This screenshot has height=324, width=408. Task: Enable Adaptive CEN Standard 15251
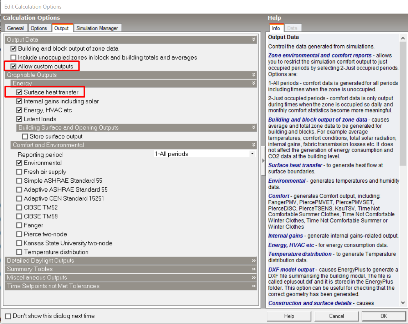pyautogui.click(x=19, y=198)
